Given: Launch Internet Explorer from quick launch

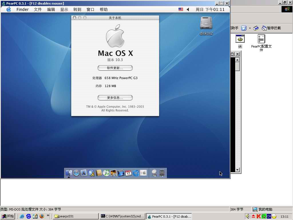Looking at the screenshot, I should point(22,216).
